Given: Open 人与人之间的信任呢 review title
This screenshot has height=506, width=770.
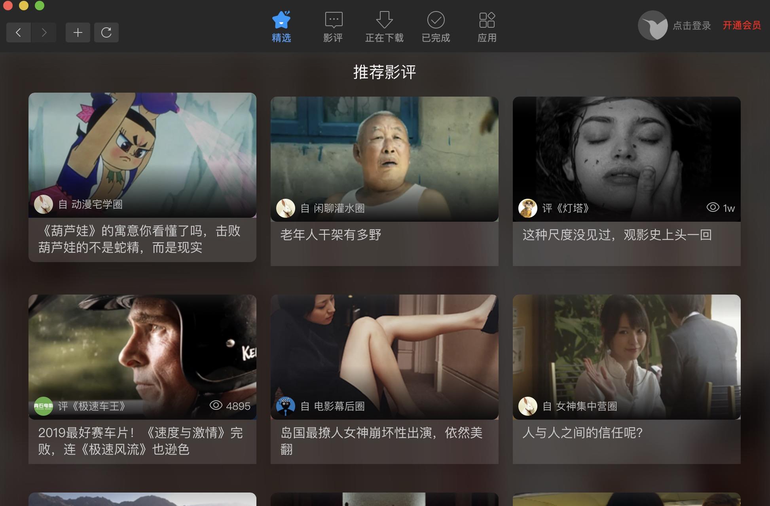Looking at the screenshot, I should click(582, 433).
